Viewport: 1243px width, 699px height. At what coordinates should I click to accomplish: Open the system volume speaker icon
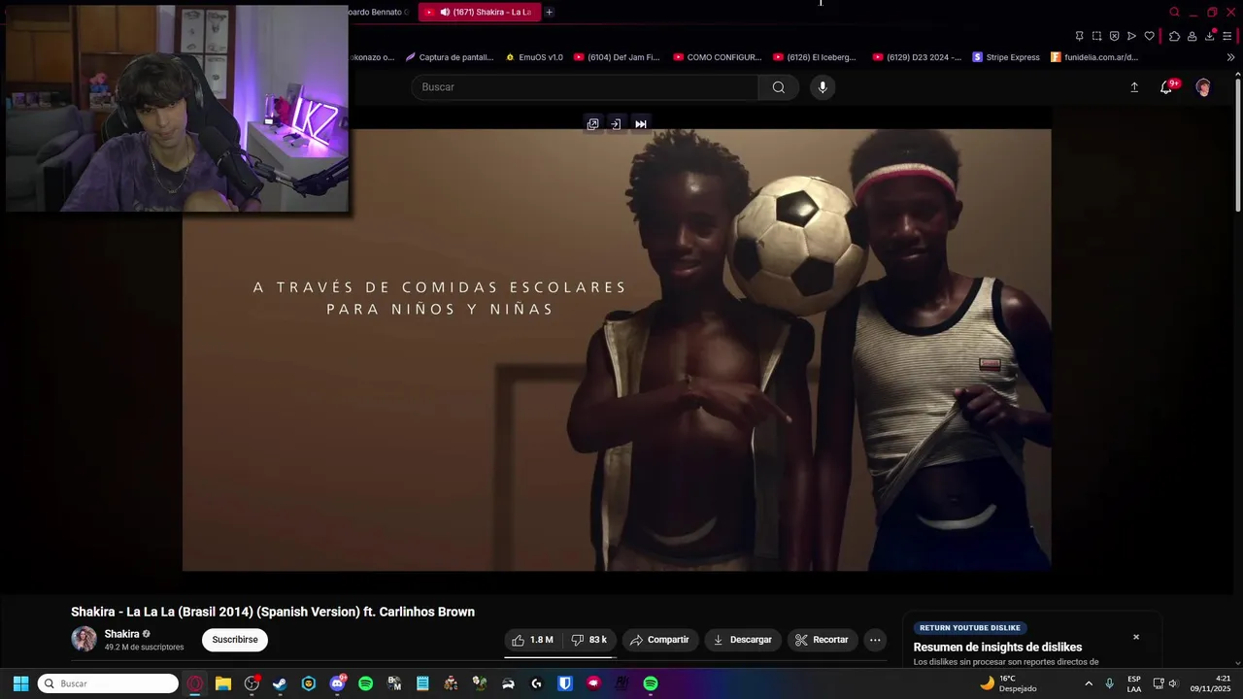coord(1173,683)
